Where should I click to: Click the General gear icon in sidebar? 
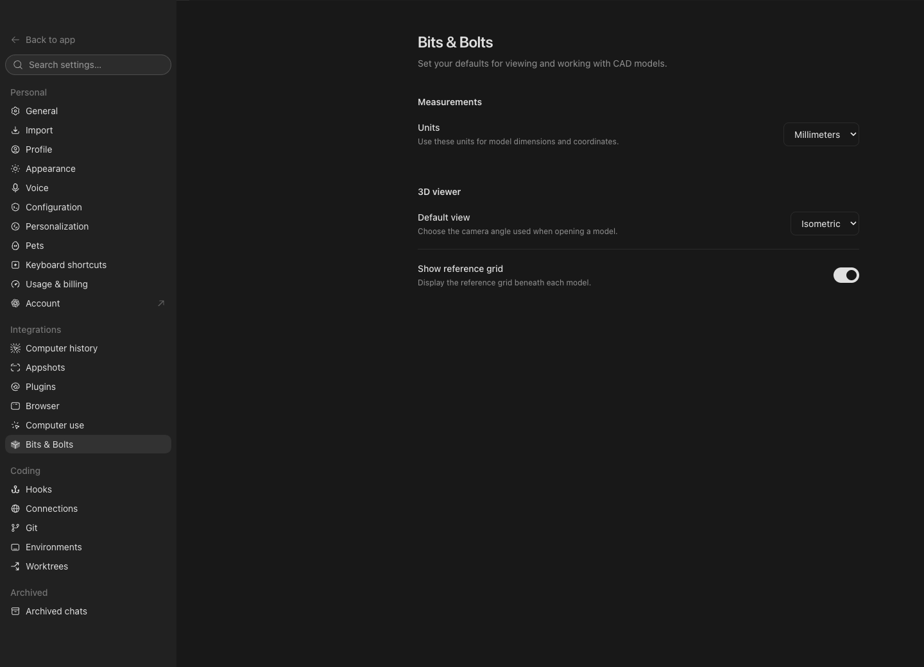(x=15, y=111)
